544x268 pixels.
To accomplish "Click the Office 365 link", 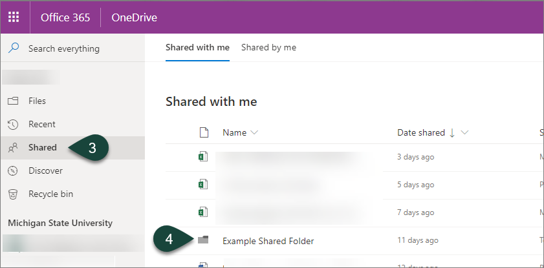I will point(65,17).
